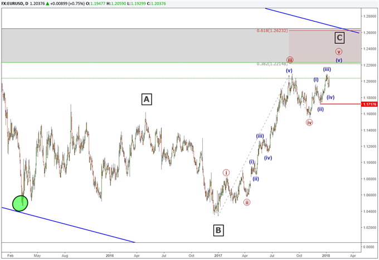Click the 1.06000 price axis label
This screenshot has height=260, width=379.
point(370,195)
